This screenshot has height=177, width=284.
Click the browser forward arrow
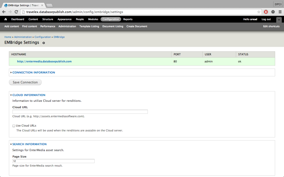[x=10, y=12]
